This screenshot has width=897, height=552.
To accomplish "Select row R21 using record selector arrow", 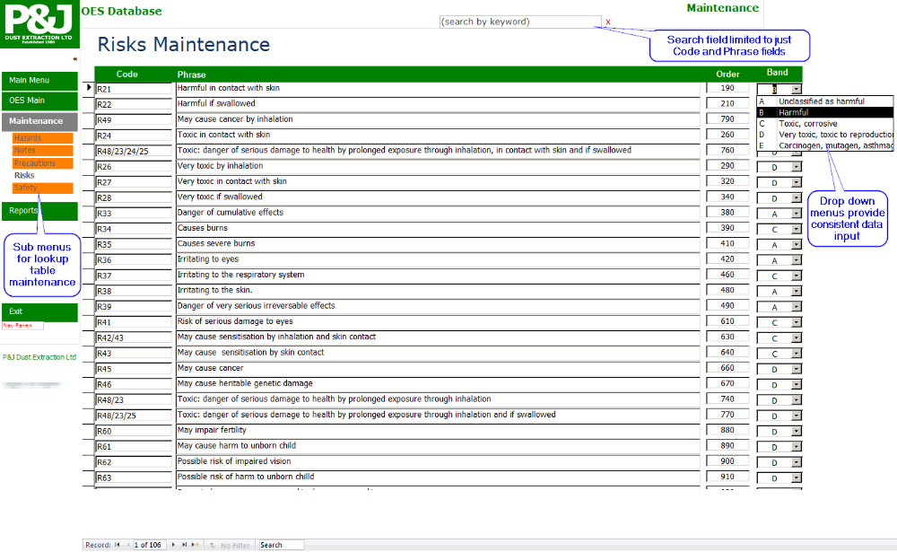I will tap(89, 88).
